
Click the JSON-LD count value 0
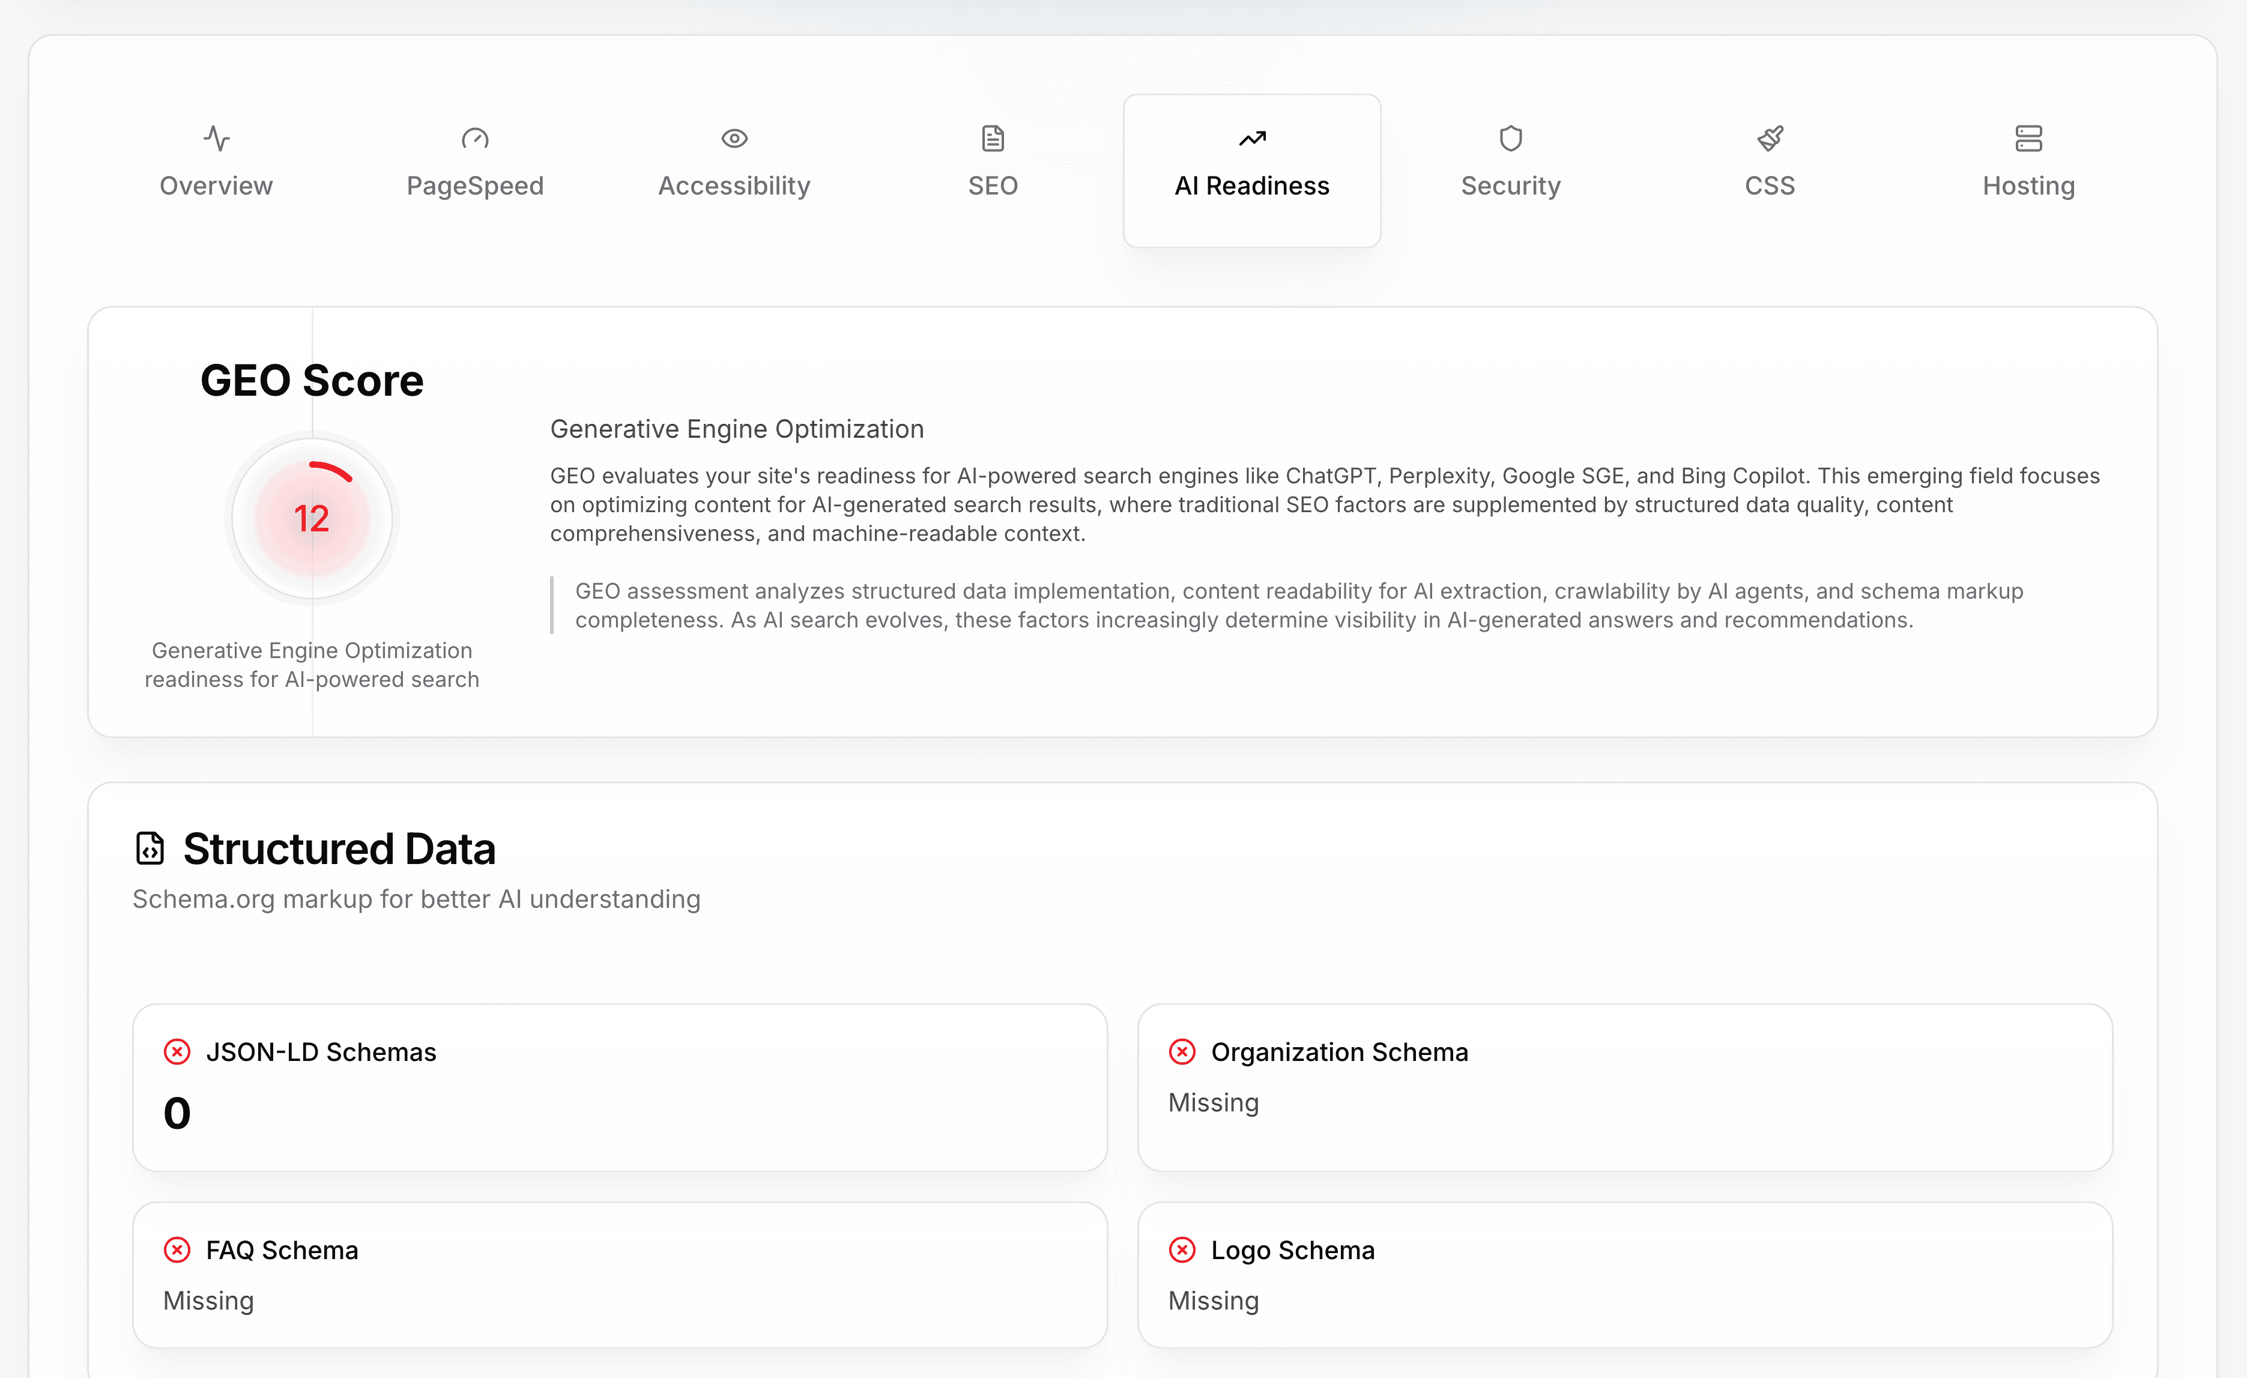[x=177, y=1114]
